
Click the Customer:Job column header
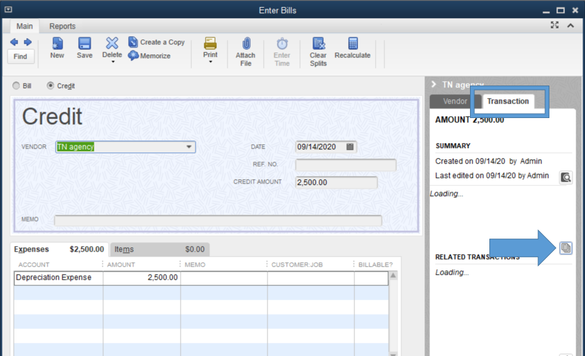(x=297, y=265)
